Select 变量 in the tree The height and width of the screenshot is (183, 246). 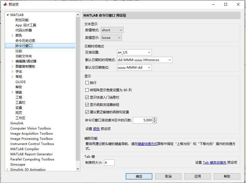pos(19,108)
